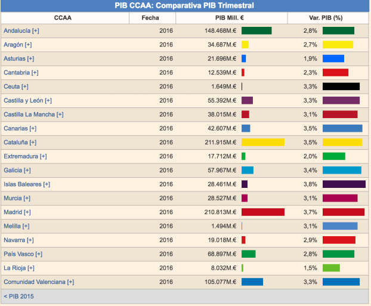The width and height of the screenshot is (371, 306).
Task: Expand the [+] beside Cataluña
Action: tap(33, 143)
